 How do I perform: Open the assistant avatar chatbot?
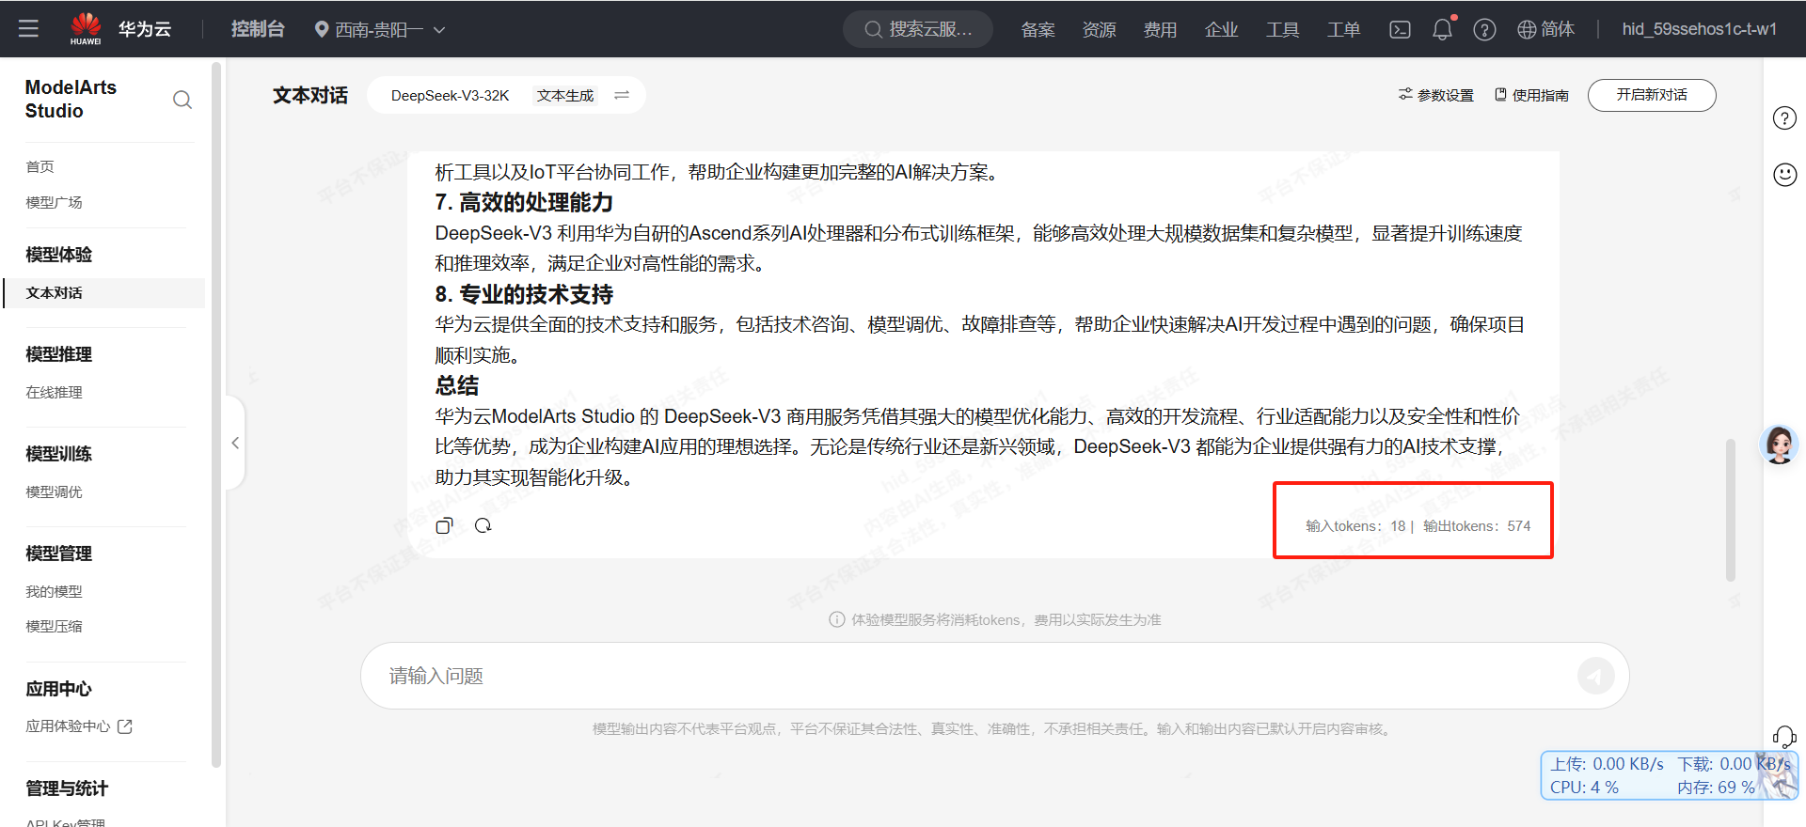point(1779,444)
